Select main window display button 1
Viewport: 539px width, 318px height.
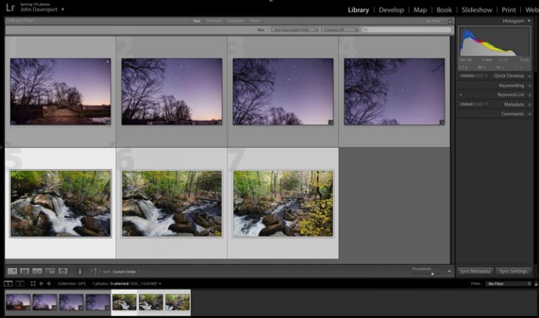click(8, 283)
